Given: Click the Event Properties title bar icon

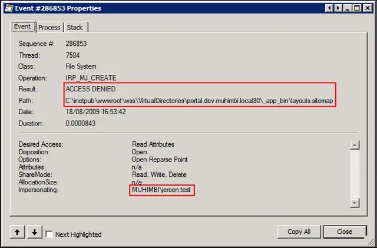Looking at the screenshot, I should 9,8.
